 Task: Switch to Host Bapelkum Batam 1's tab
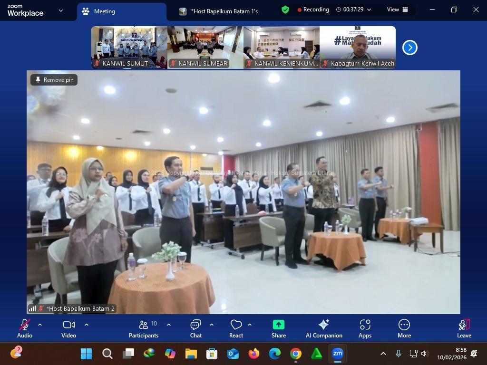[219, 11]
